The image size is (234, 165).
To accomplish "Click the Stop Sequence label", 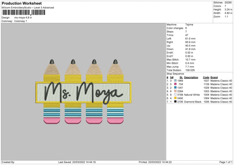I will pos(175,74).
